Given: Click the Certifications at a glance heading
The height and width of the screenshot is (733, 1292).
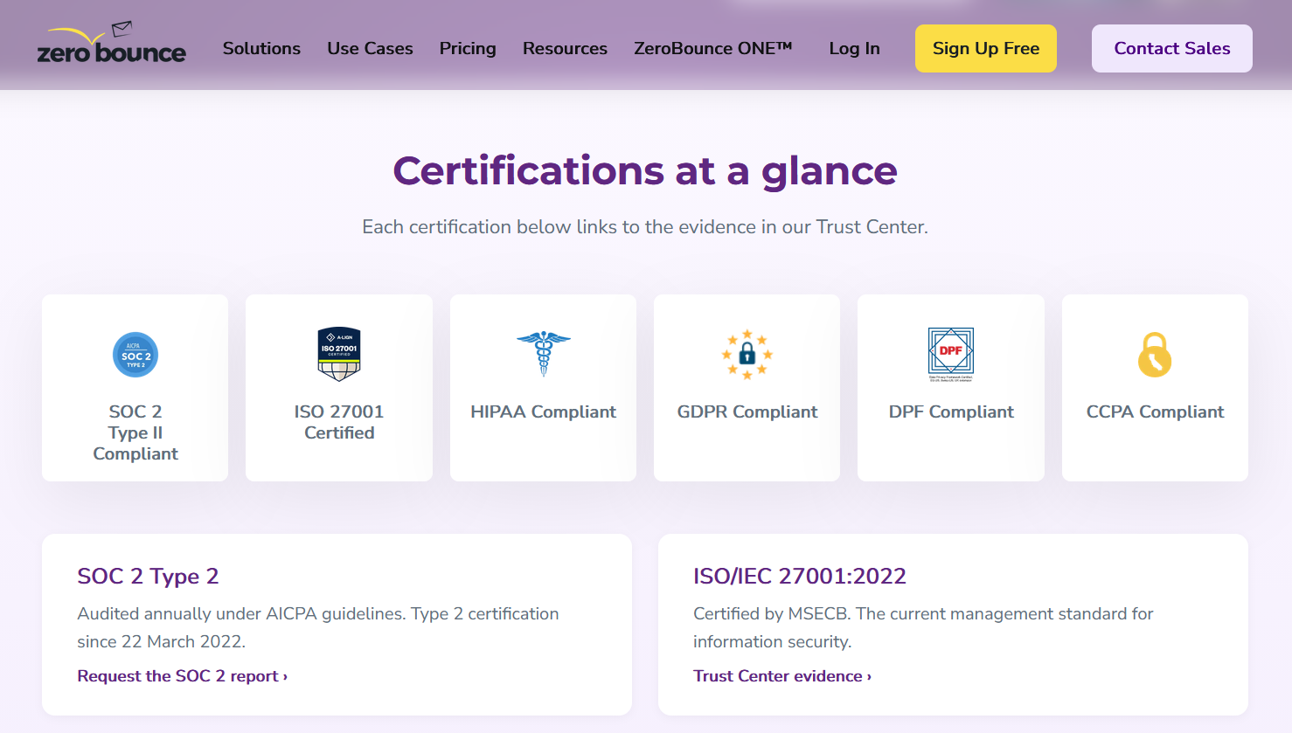Looking at the screenshot, I should 645,170.
